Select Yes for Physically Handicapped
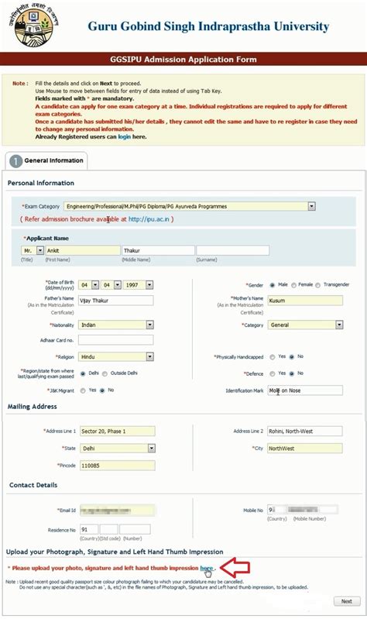Viewport: 367px width, 619px height. (273, 357)
